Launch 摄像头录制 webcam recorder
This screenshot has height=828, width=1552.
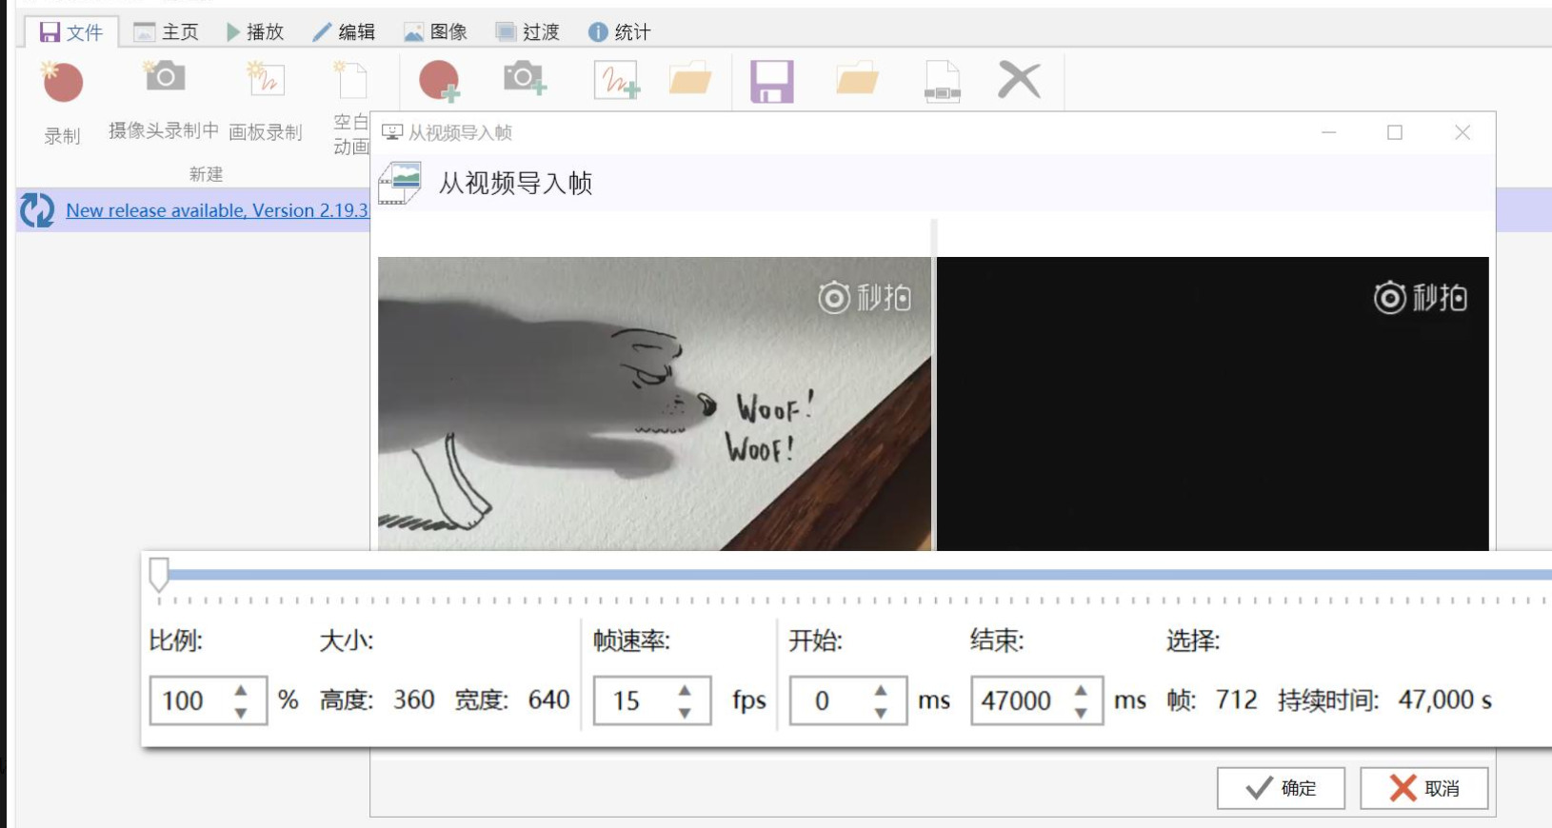tap(164, 100)
